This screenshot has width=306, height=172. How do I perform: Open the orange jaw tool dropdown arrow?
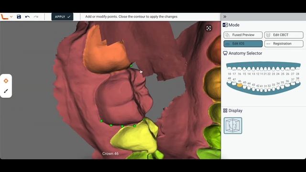(11, 17)
